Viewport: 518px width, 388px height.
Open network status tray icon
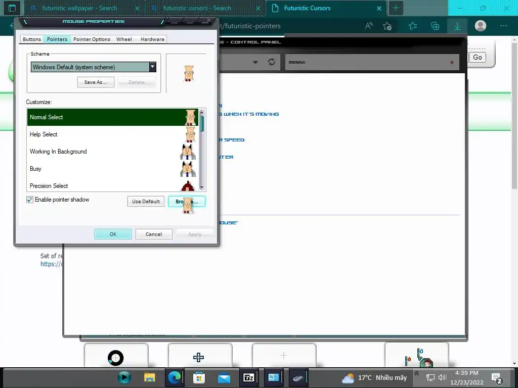click(430, 377)
